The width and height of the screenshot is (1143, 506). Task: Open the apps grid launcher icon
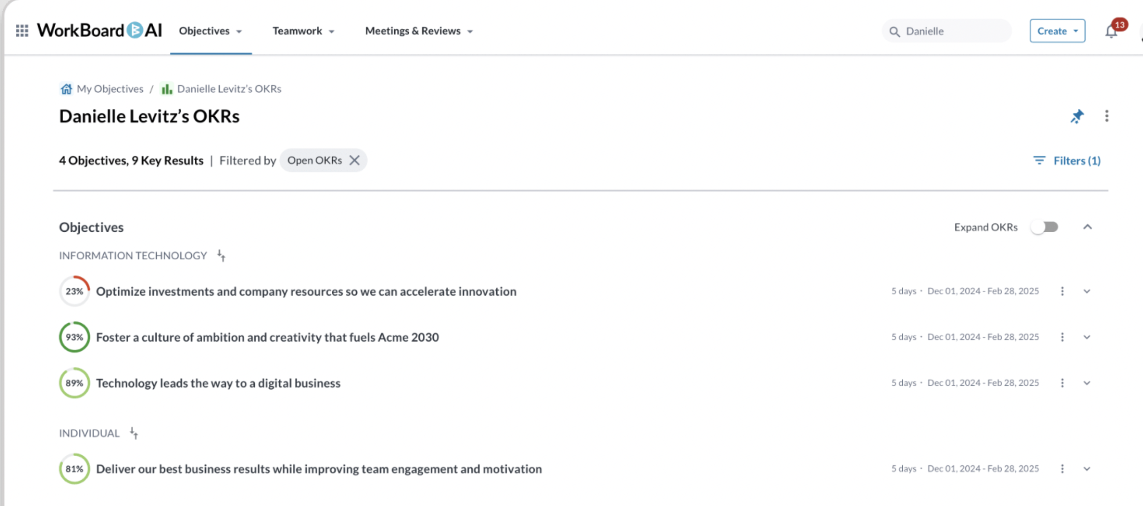[22, 31]
